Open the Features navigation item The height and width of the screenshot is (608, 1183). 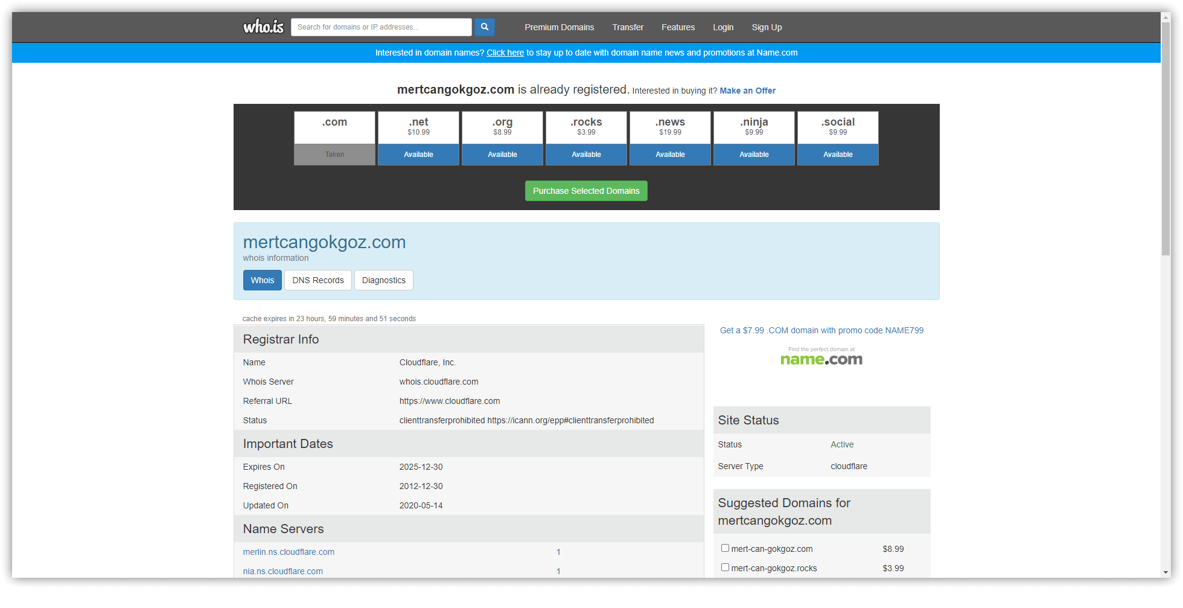click(678, 27)
